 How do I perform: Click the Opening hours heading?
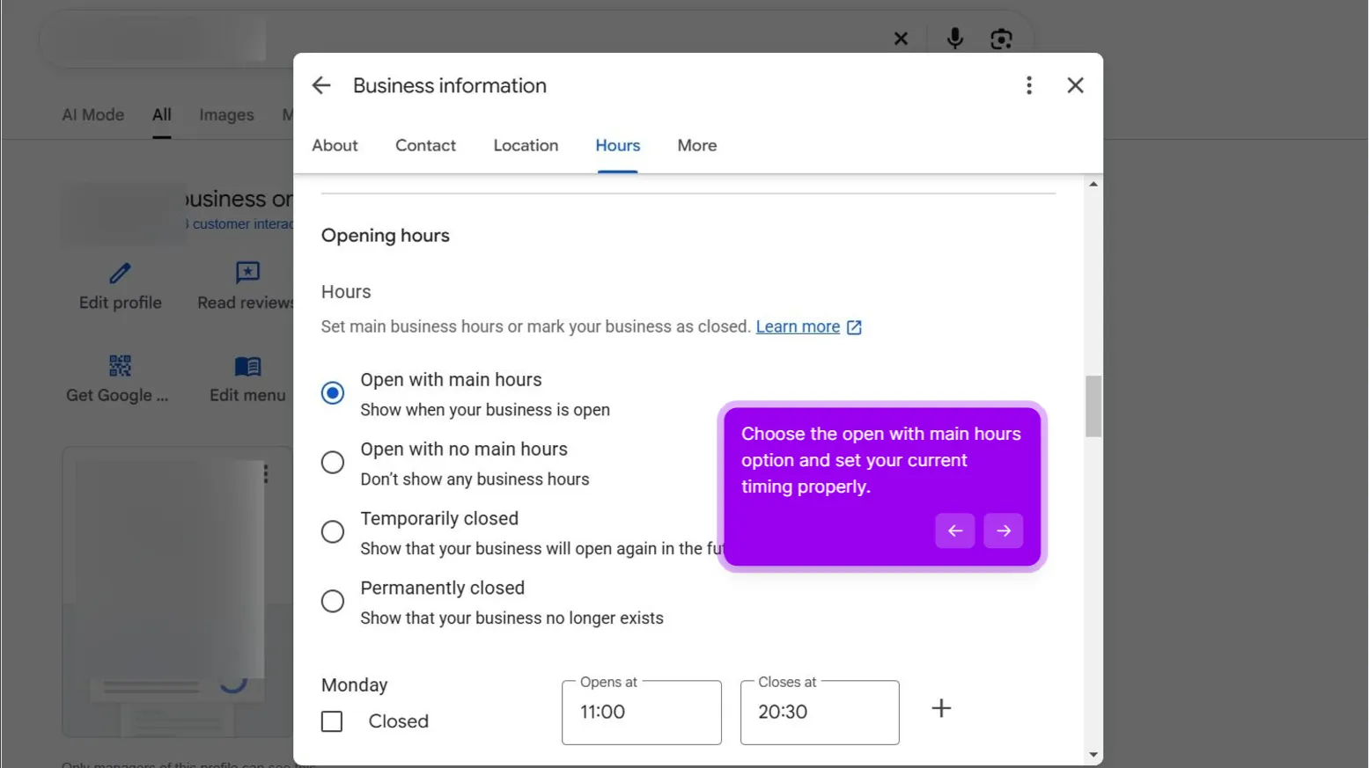[x=385, y=236]
